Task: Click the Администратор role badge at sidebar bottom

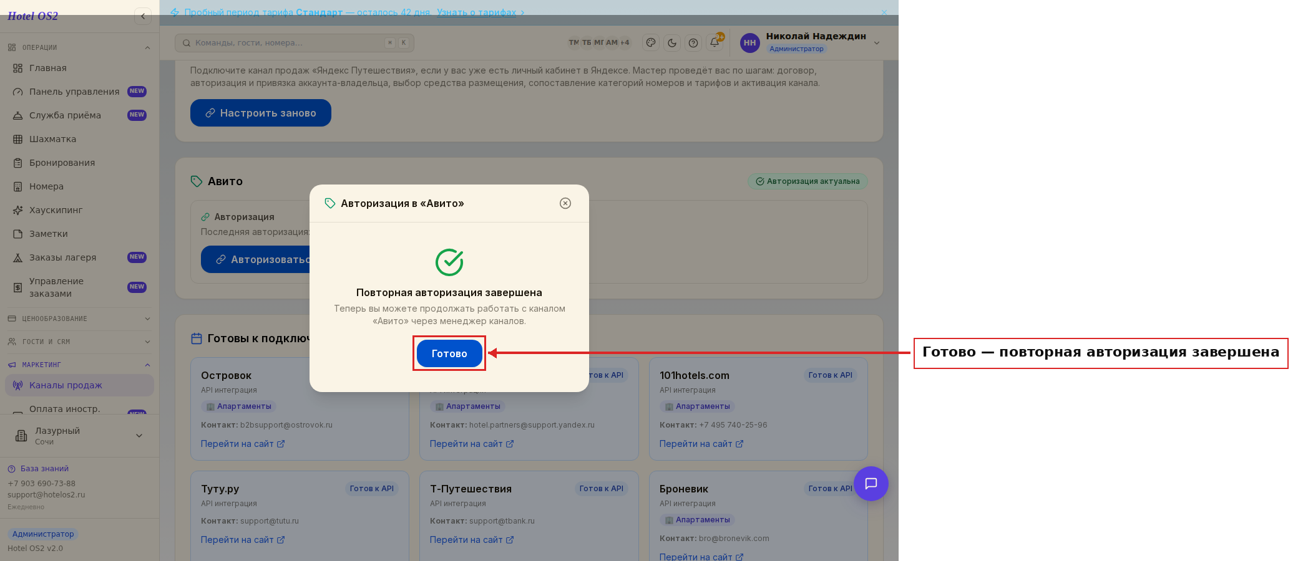Action: click(43, 534)
